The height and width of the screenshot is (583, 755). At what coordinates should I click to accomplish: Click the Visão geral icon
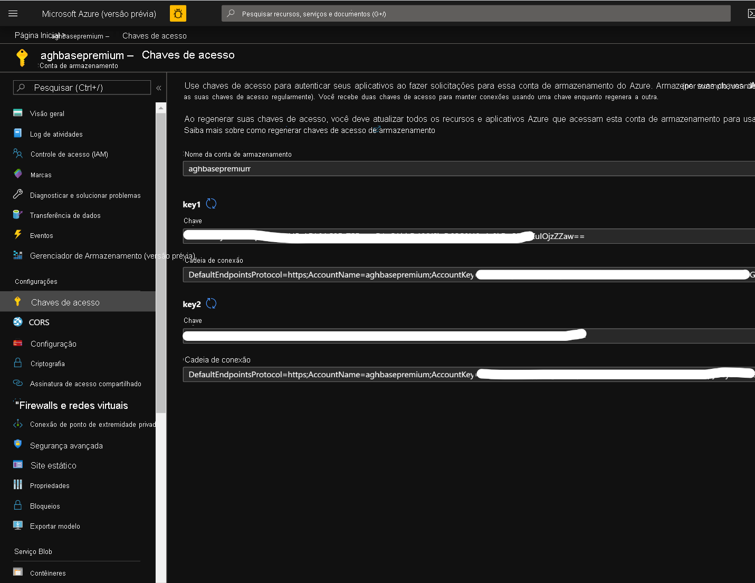(18, 113)
